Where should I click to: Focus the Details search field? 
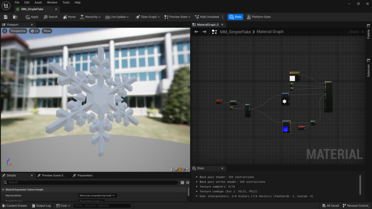(x=90, y=182)
